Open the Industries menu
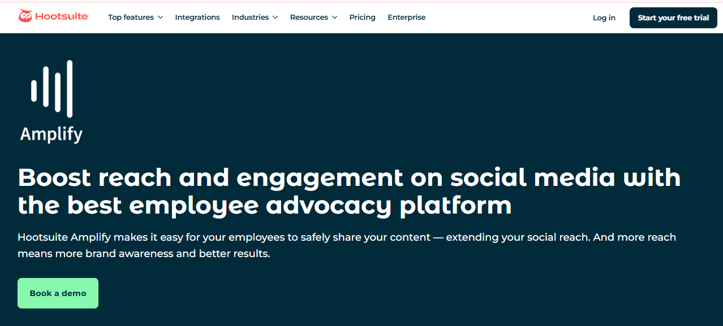 [250, 18]
